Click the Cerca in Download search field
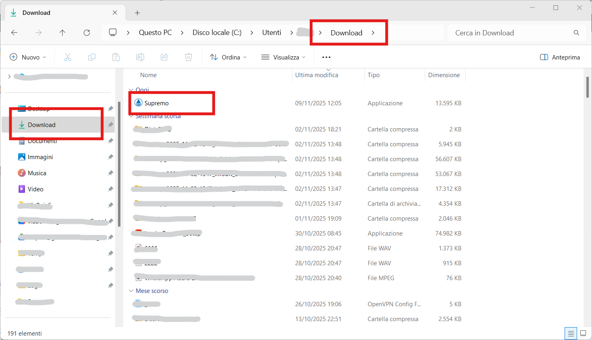Viewport: 592px width, 340px height. pos(511,33)
